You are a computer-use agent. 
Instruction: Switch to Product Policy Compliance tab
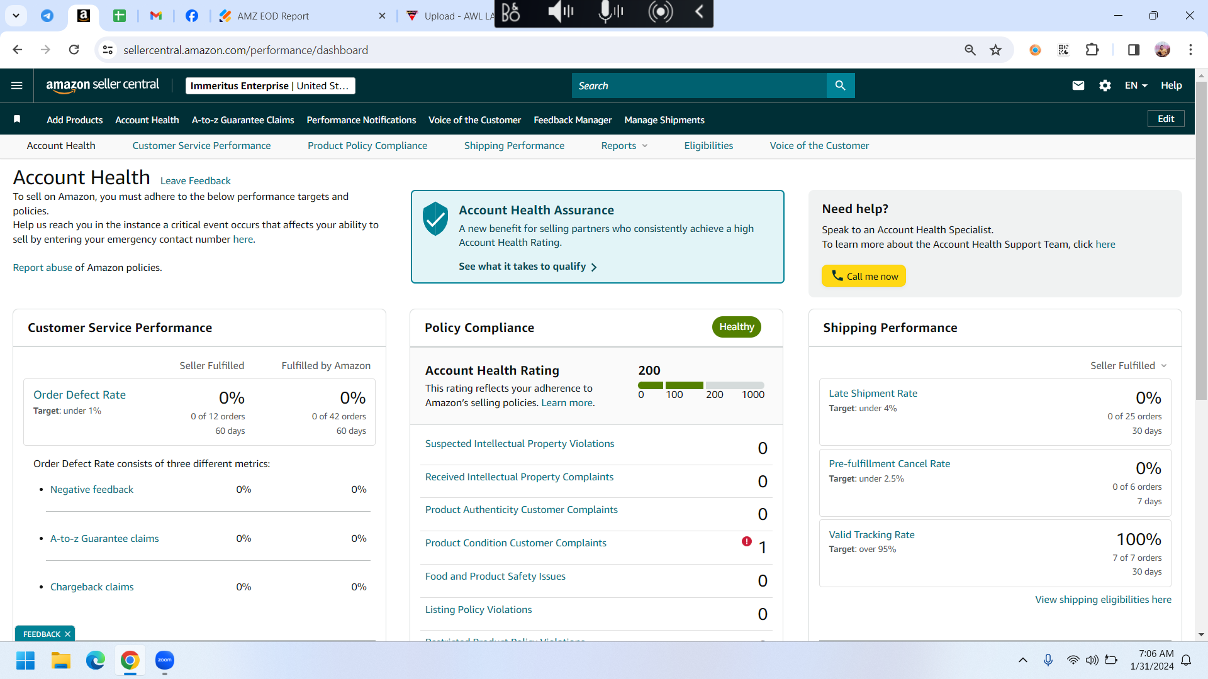click(367, 146)
